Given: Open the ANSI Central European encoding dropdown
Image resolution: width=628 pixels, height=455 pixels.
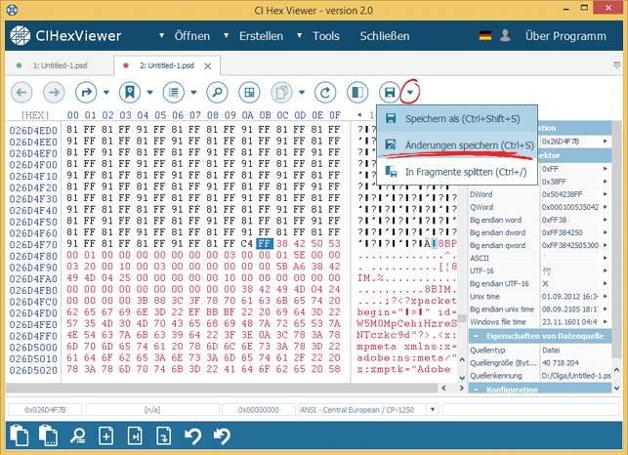Looking at the screenshot, I should [x=433, y=410].
